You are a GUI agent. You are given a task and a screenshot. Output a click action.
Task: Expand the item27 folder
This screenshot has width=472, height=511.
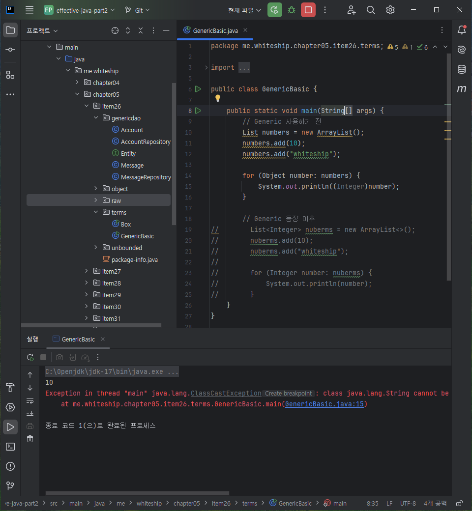[x=87, y=271]
